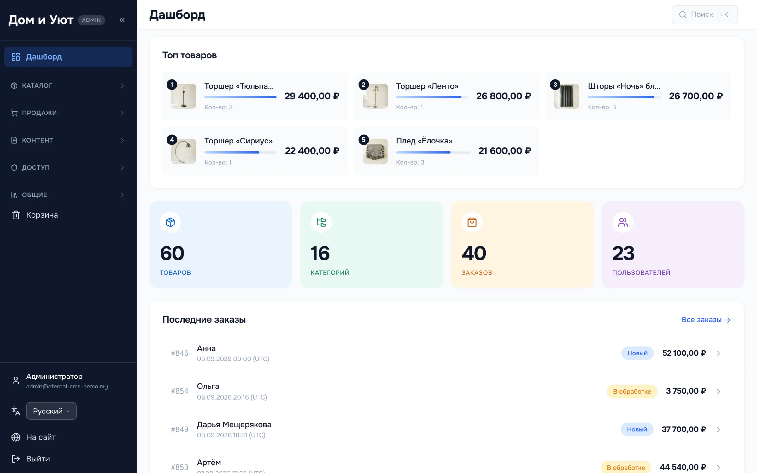The width and height of the screenshot is (757, 473).
Task: Click the Каталог box icon
Action: click(x=14, y=85)
